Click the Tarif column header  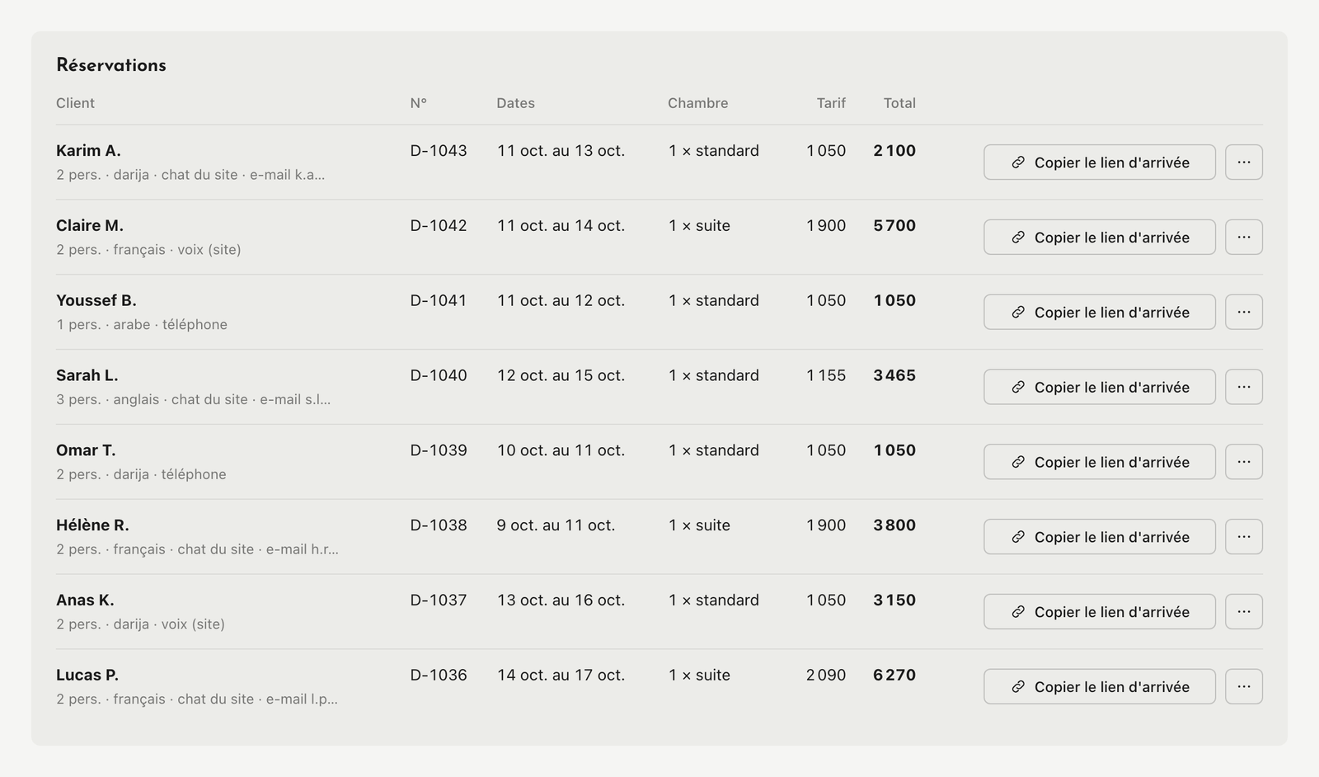click(x=831, y=103)
